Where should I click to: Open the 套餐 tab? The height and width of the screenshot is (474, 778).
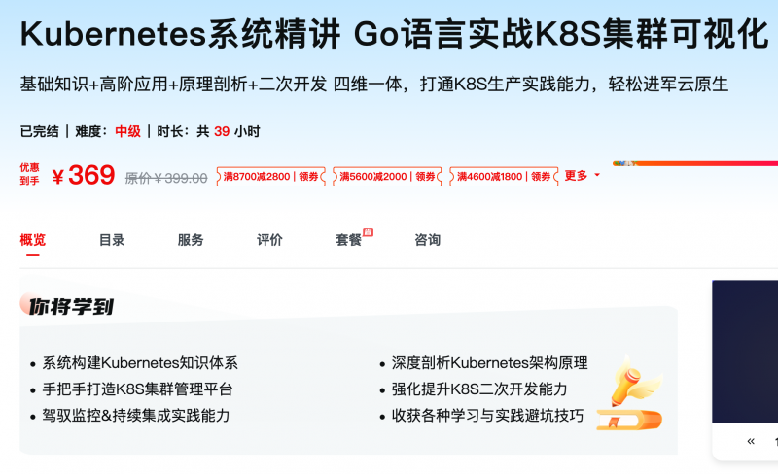coord(349,240)
